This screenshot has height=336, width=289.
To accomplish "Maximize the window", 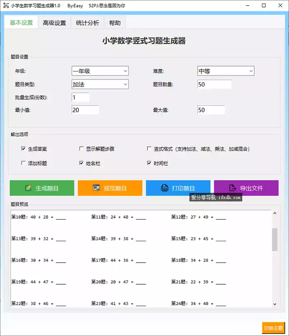I will tap(264, 5).
